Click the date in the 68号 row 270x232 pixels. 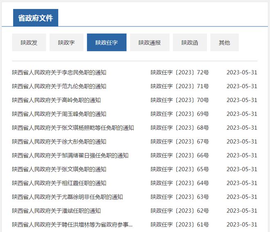[x=242, y=128]
